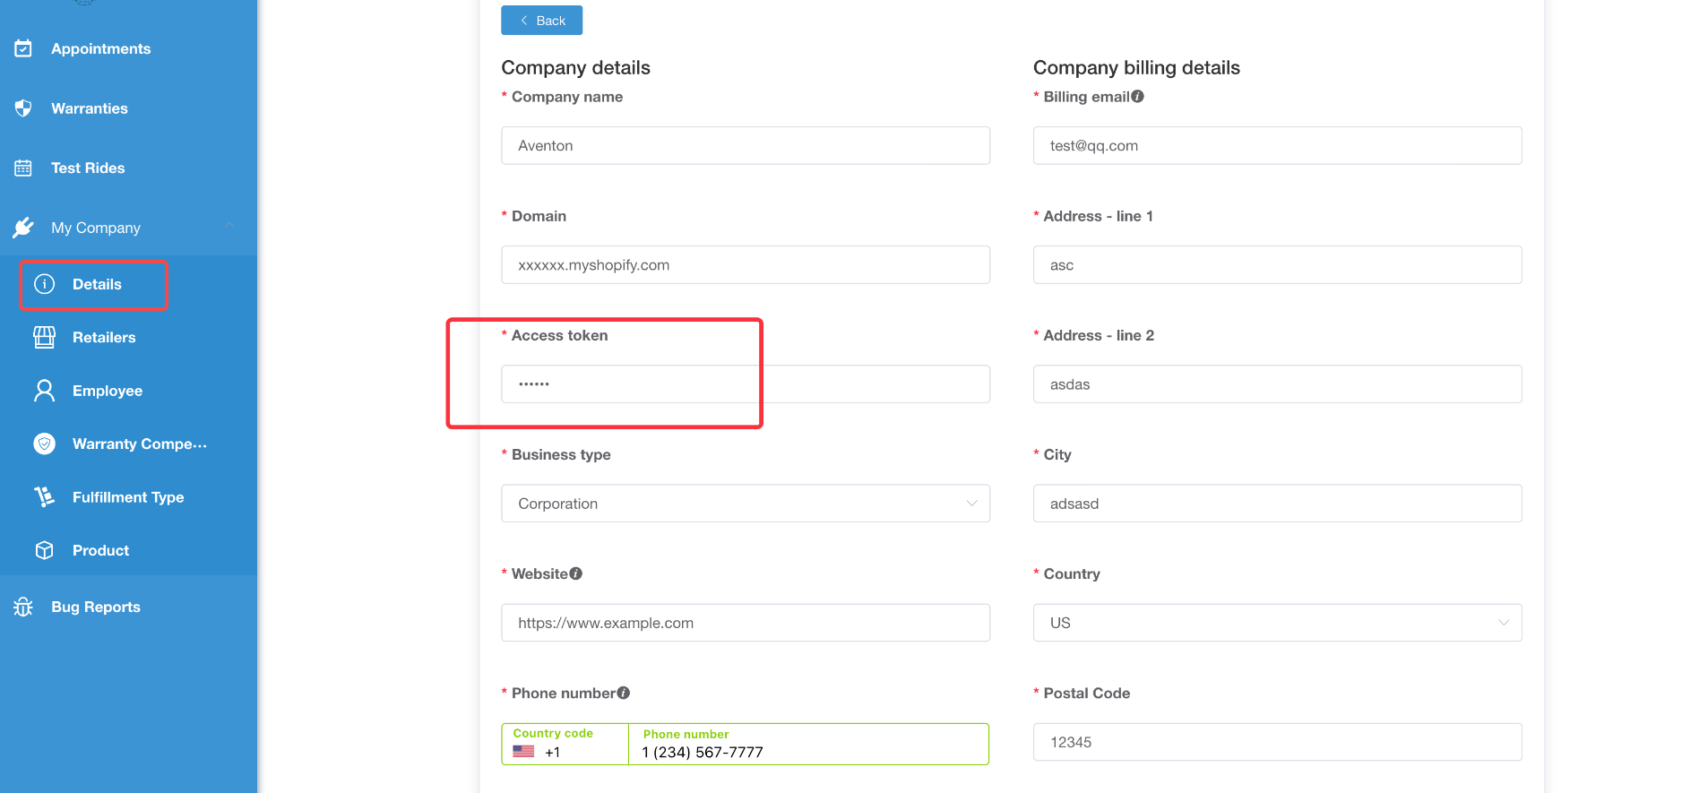This screenshot has width=1682, height=793.
Task: Click the Website info tooltip icon
Action: click(x=576, y=573)
